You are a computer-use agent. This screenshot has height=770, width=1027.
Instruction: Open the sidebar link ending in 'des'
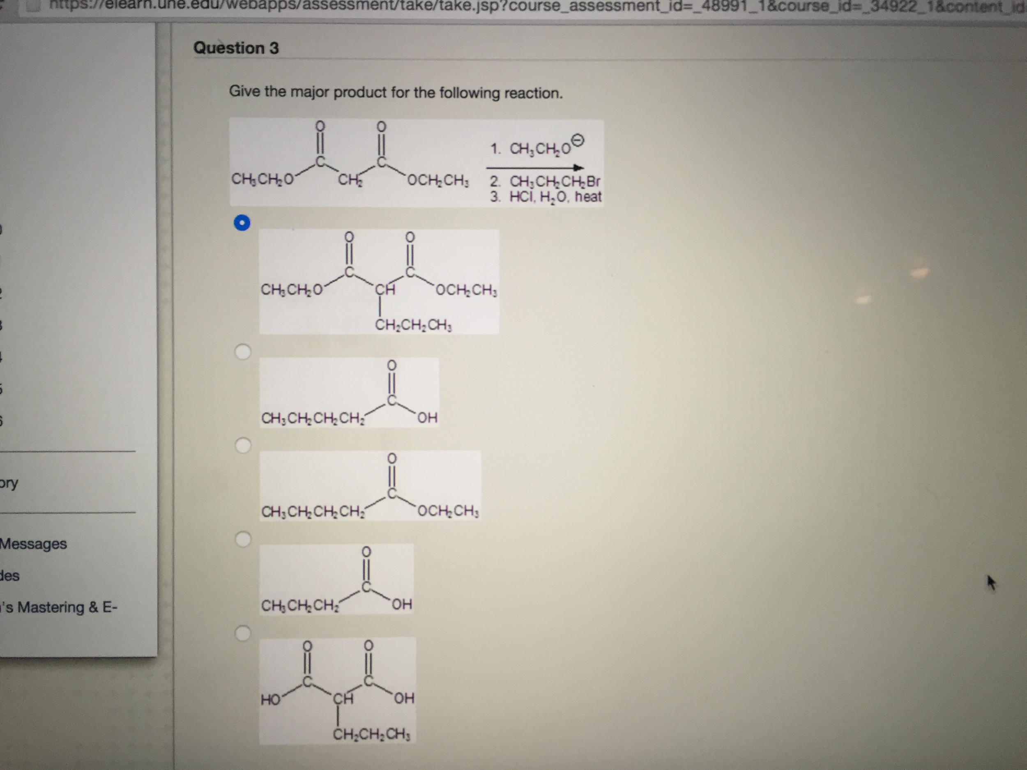coord(10,575)
